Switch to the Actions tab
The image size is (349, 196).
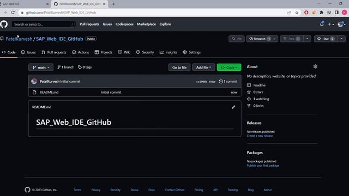[x=80, y=52]
